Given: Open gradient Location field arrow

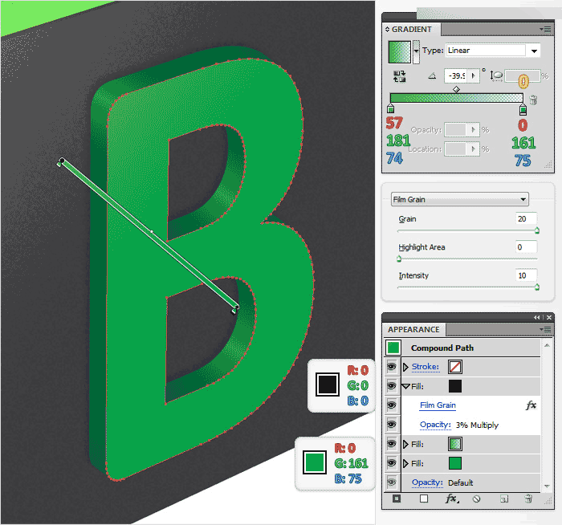Looking at the screenshot, I should tap(474, 149).
